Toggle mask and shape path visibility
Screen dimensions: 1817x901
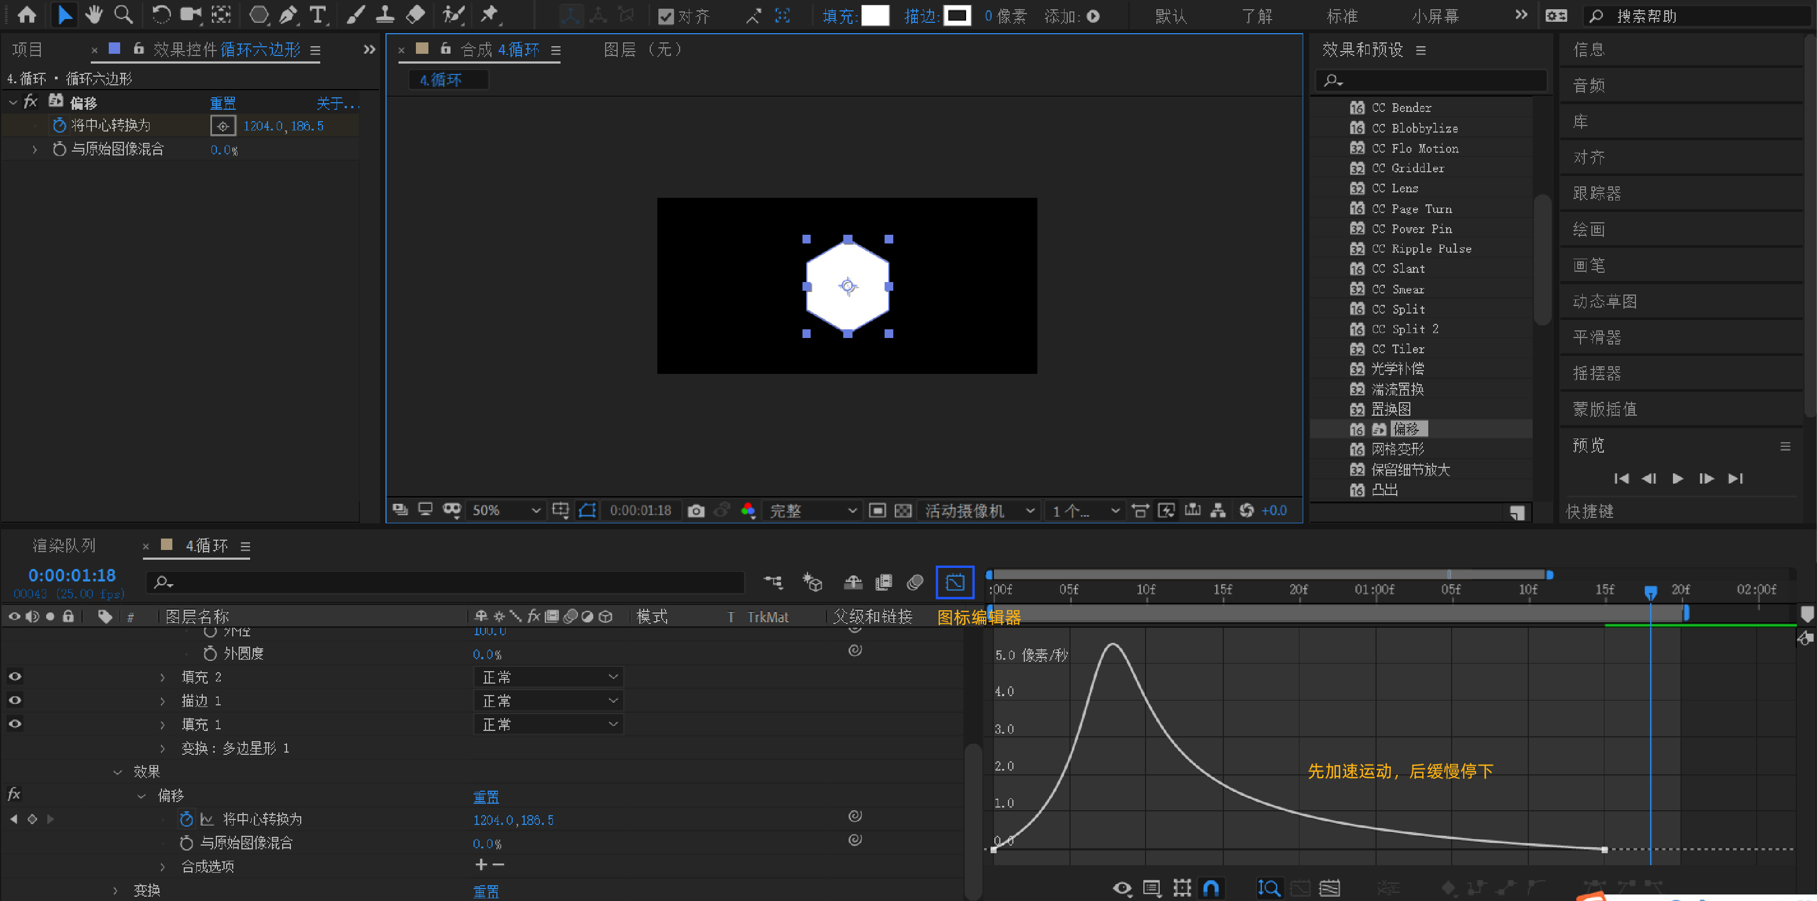click(587, 510)
